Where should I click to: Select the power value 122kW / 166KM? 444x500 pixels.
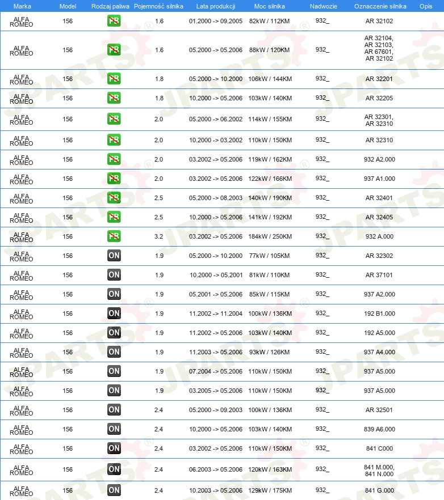270,179
